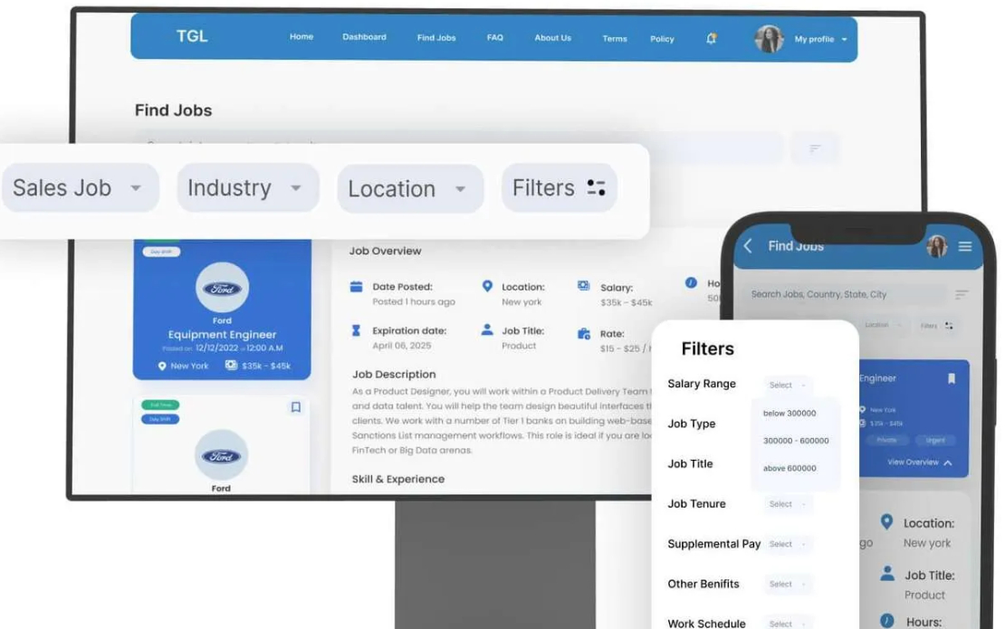Click the location pin icon in Job Overview

(x=487, y=286)
